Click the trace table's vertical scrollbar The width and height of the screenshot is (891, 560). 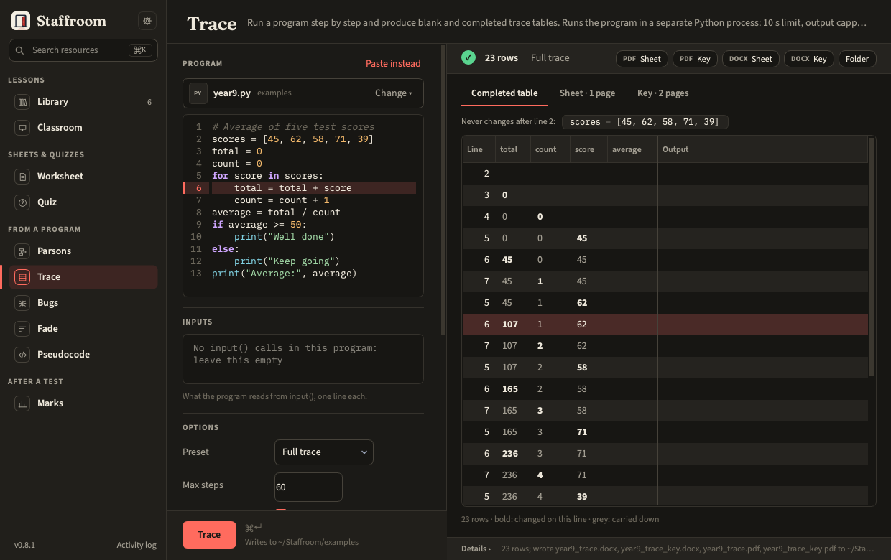[x=872, y=257]
